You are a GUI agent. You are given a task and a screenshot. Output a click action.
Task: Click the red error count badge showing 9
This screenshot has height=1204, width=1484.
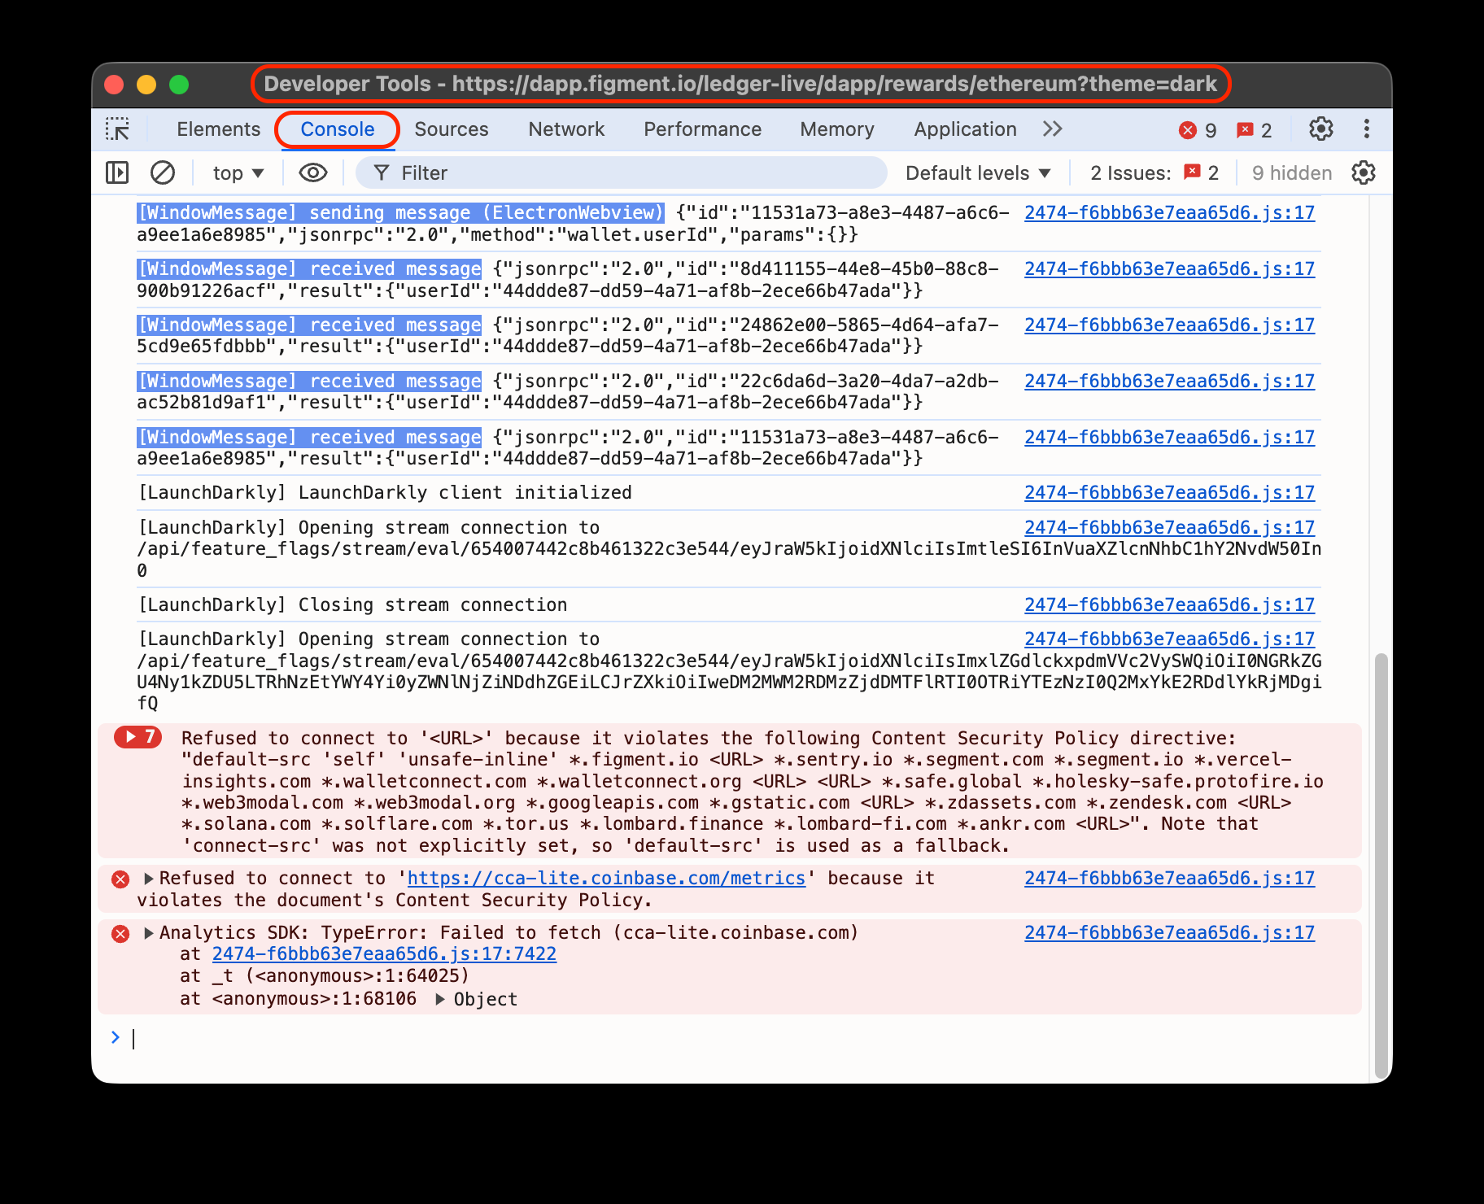click(x=1198, y=130)
